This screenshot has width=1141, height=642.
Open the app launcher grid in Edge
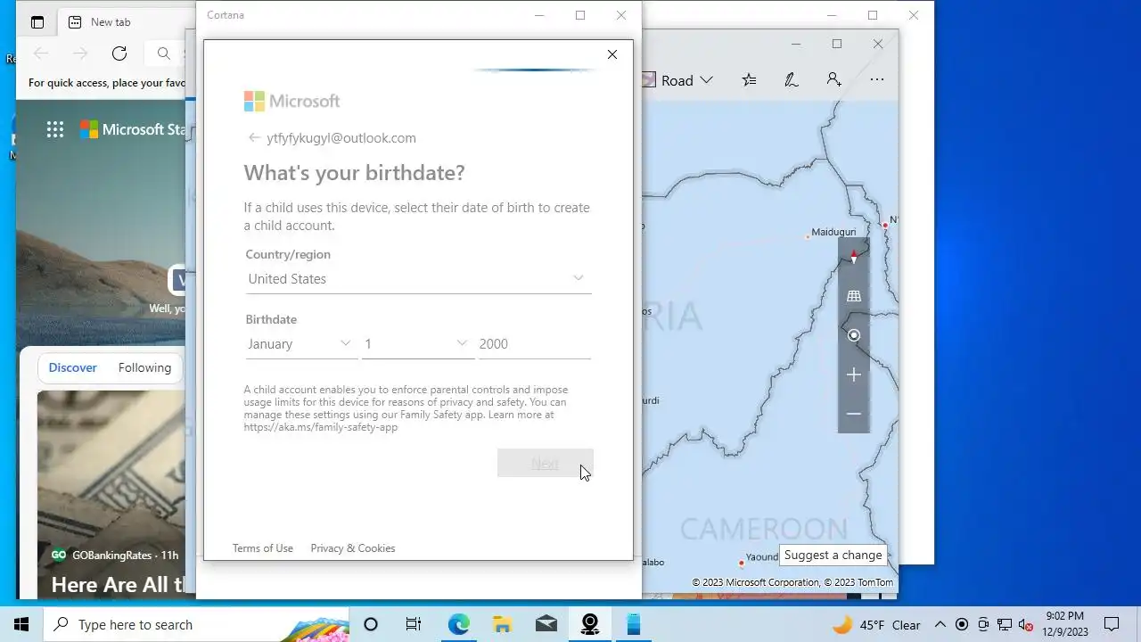(x=55, y=130)
